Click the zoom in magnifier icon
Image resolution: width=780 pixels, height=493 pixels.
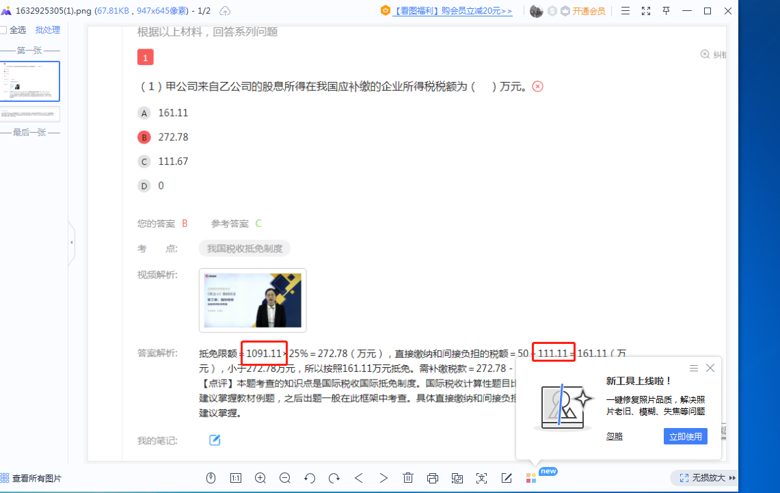[260, 478]
